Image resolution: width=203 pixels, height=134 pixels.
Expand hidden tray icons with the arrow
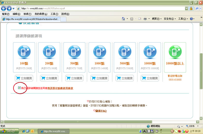[x=172, y=131]
